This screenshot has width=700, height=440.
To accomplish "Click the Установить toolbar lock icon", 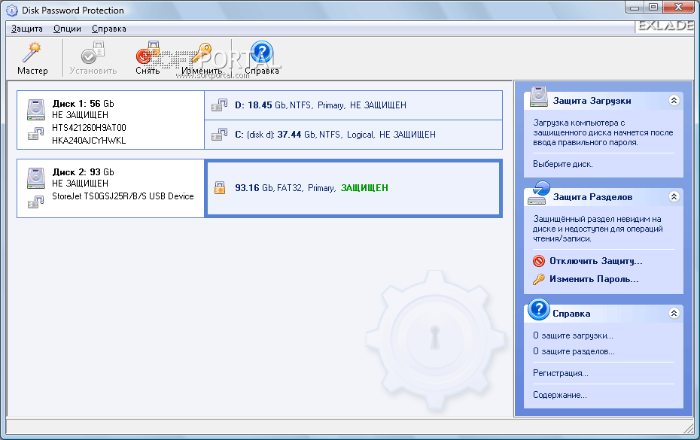I will point(93,53).
